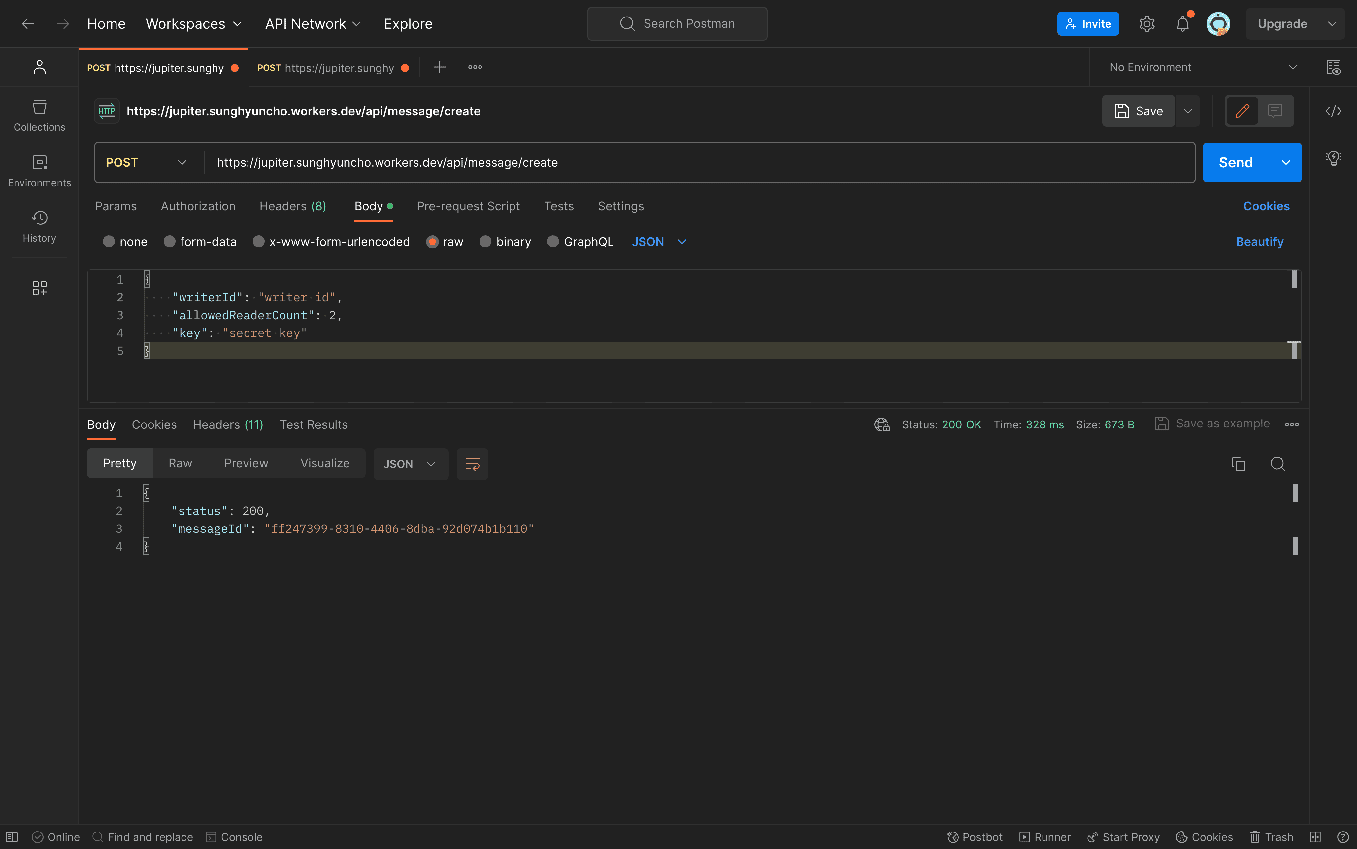Screen dimensions: 1357x849
Task: Switch to the Headers (8) request tab
Action: [292, 206]
